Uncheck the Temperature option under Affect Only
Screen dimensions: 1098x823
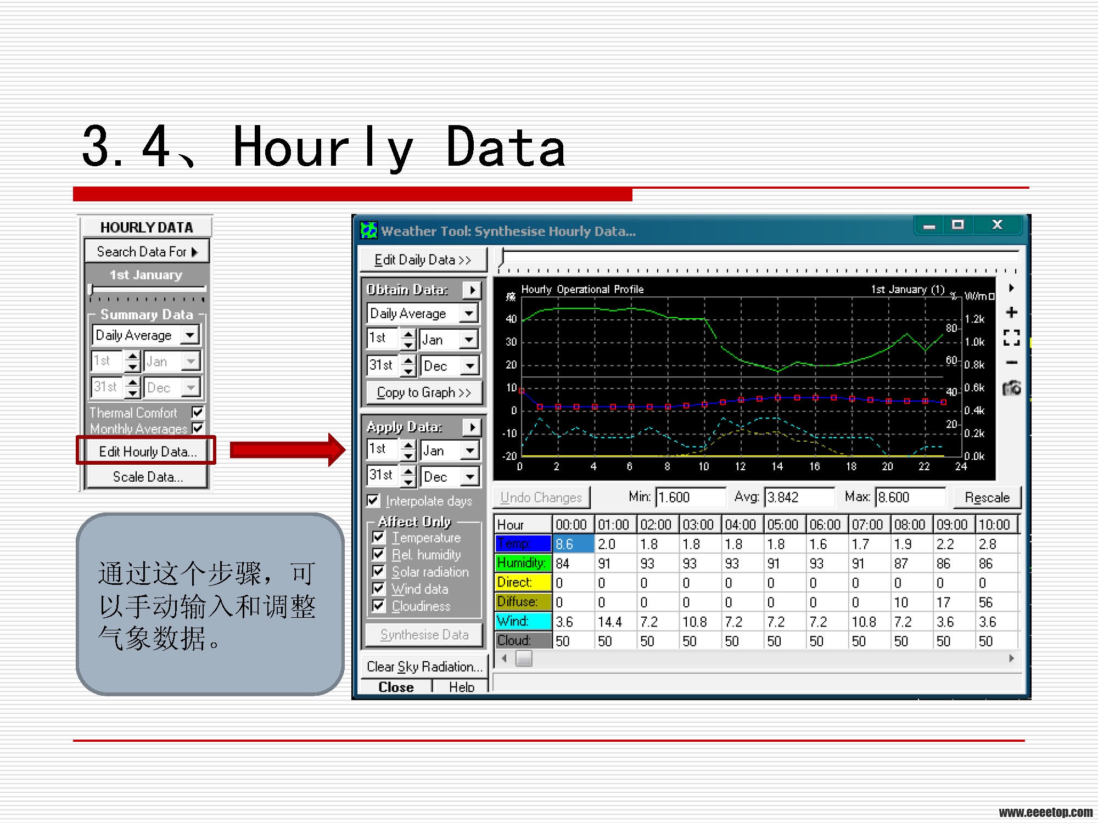coord(378,537)
